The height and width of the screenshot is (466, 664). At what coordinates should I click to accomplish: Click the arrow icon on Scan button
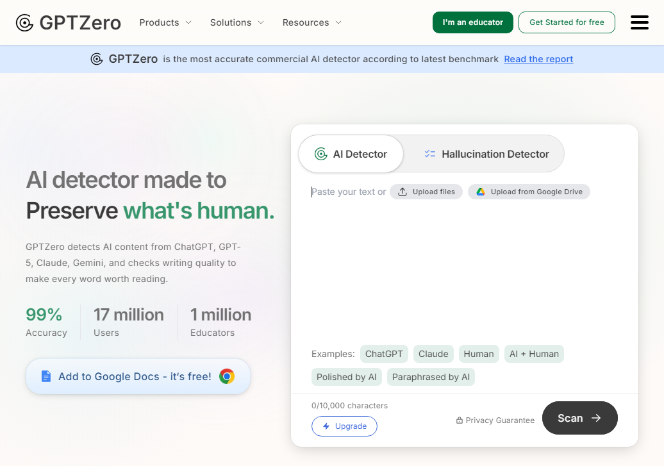(596, 418)
